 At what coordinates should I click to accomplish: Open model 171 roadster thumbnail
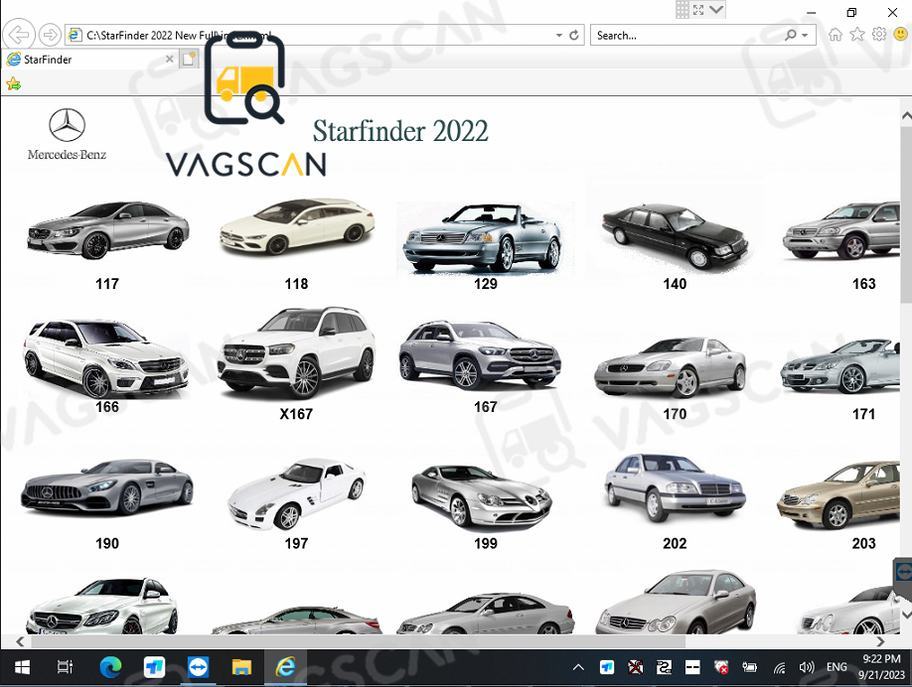point(840,366)
